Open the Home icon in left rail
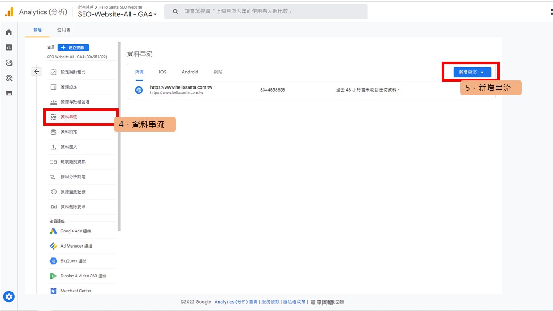Screen dimensions: 553x311 coord(9,32)
